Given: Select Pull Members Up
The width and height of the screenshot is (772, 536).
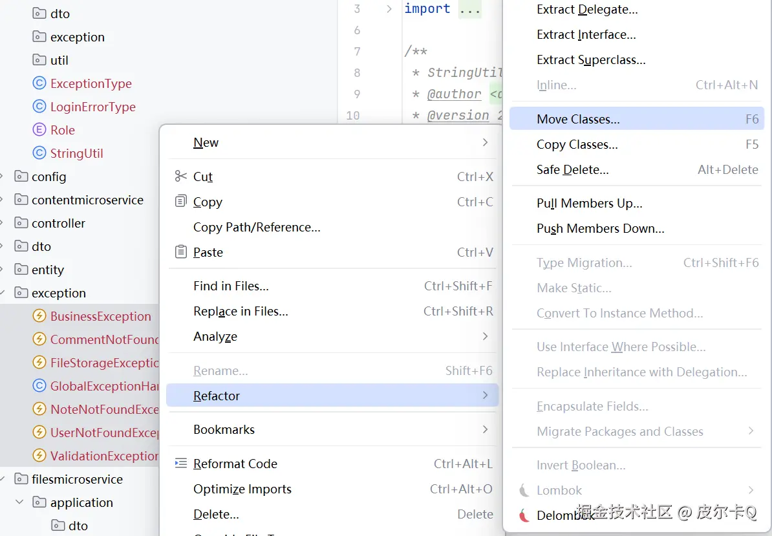Looking at the screenshot, I should (x=589, y=203).
